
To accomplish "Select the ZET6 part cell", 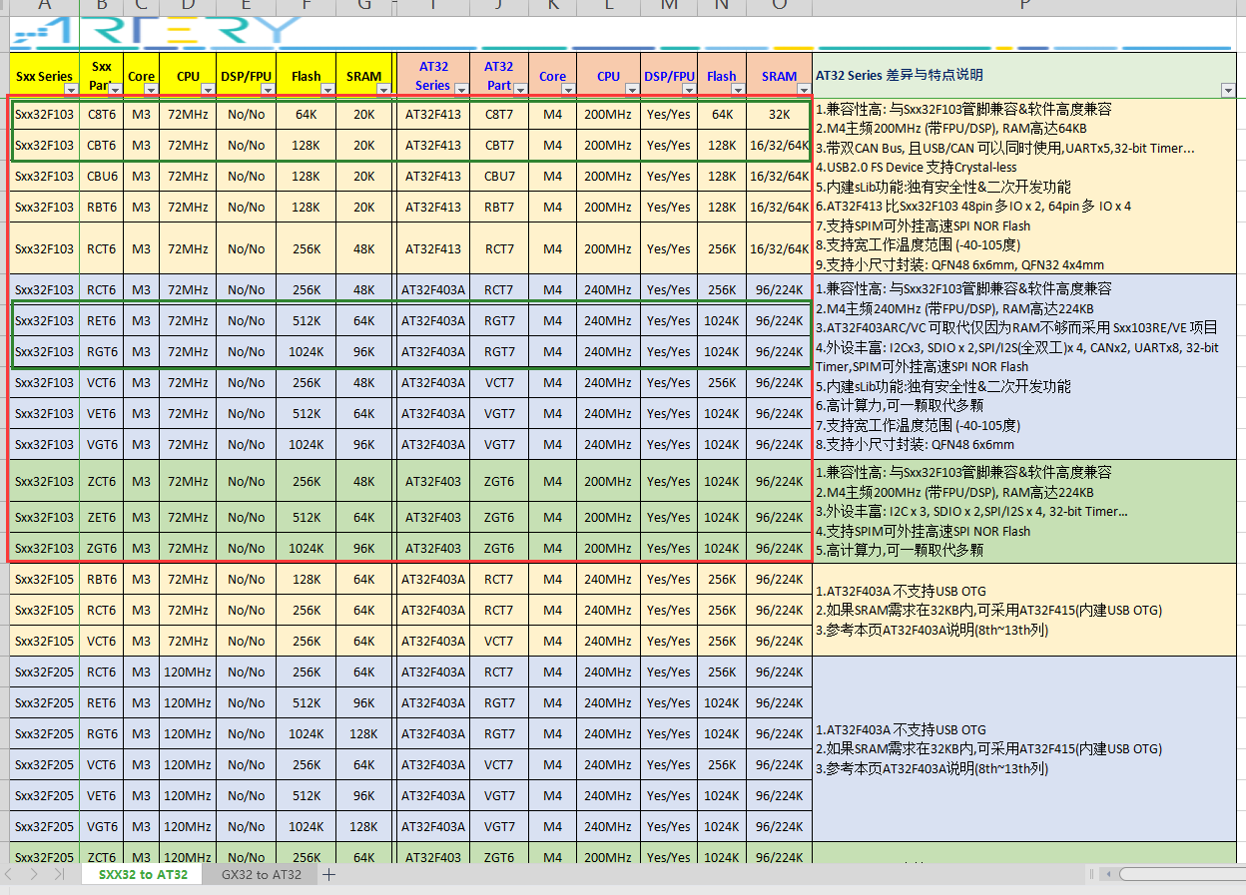I will (x=102, y=517).
